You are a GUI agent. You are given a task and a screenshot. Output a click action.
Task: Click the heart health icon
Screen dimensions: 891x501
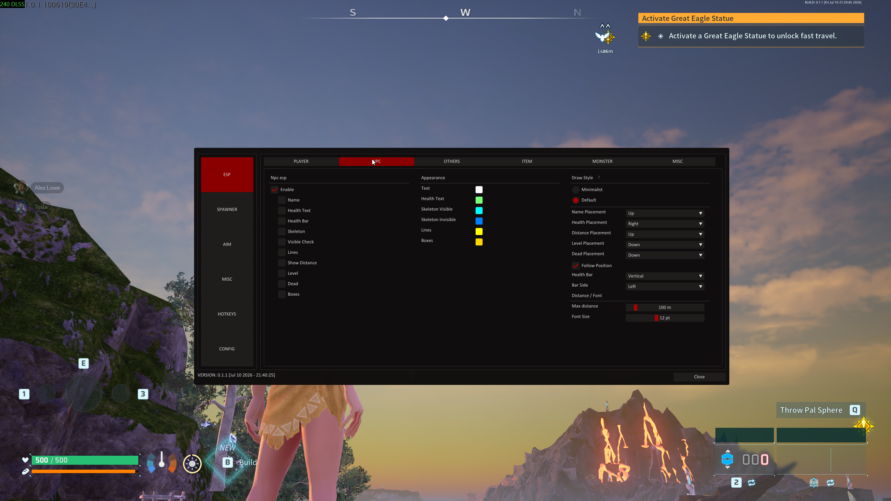(25, 460)
